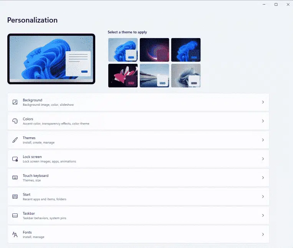Click 'Themes, size' description text

pos(31,180)
